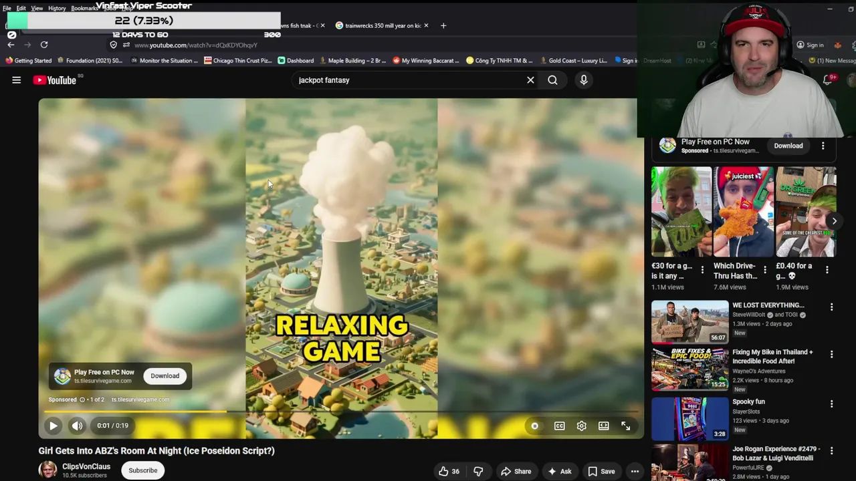
Task: Open the ClipsVonClaus channel avatar
Action: (x=48, y=470)
